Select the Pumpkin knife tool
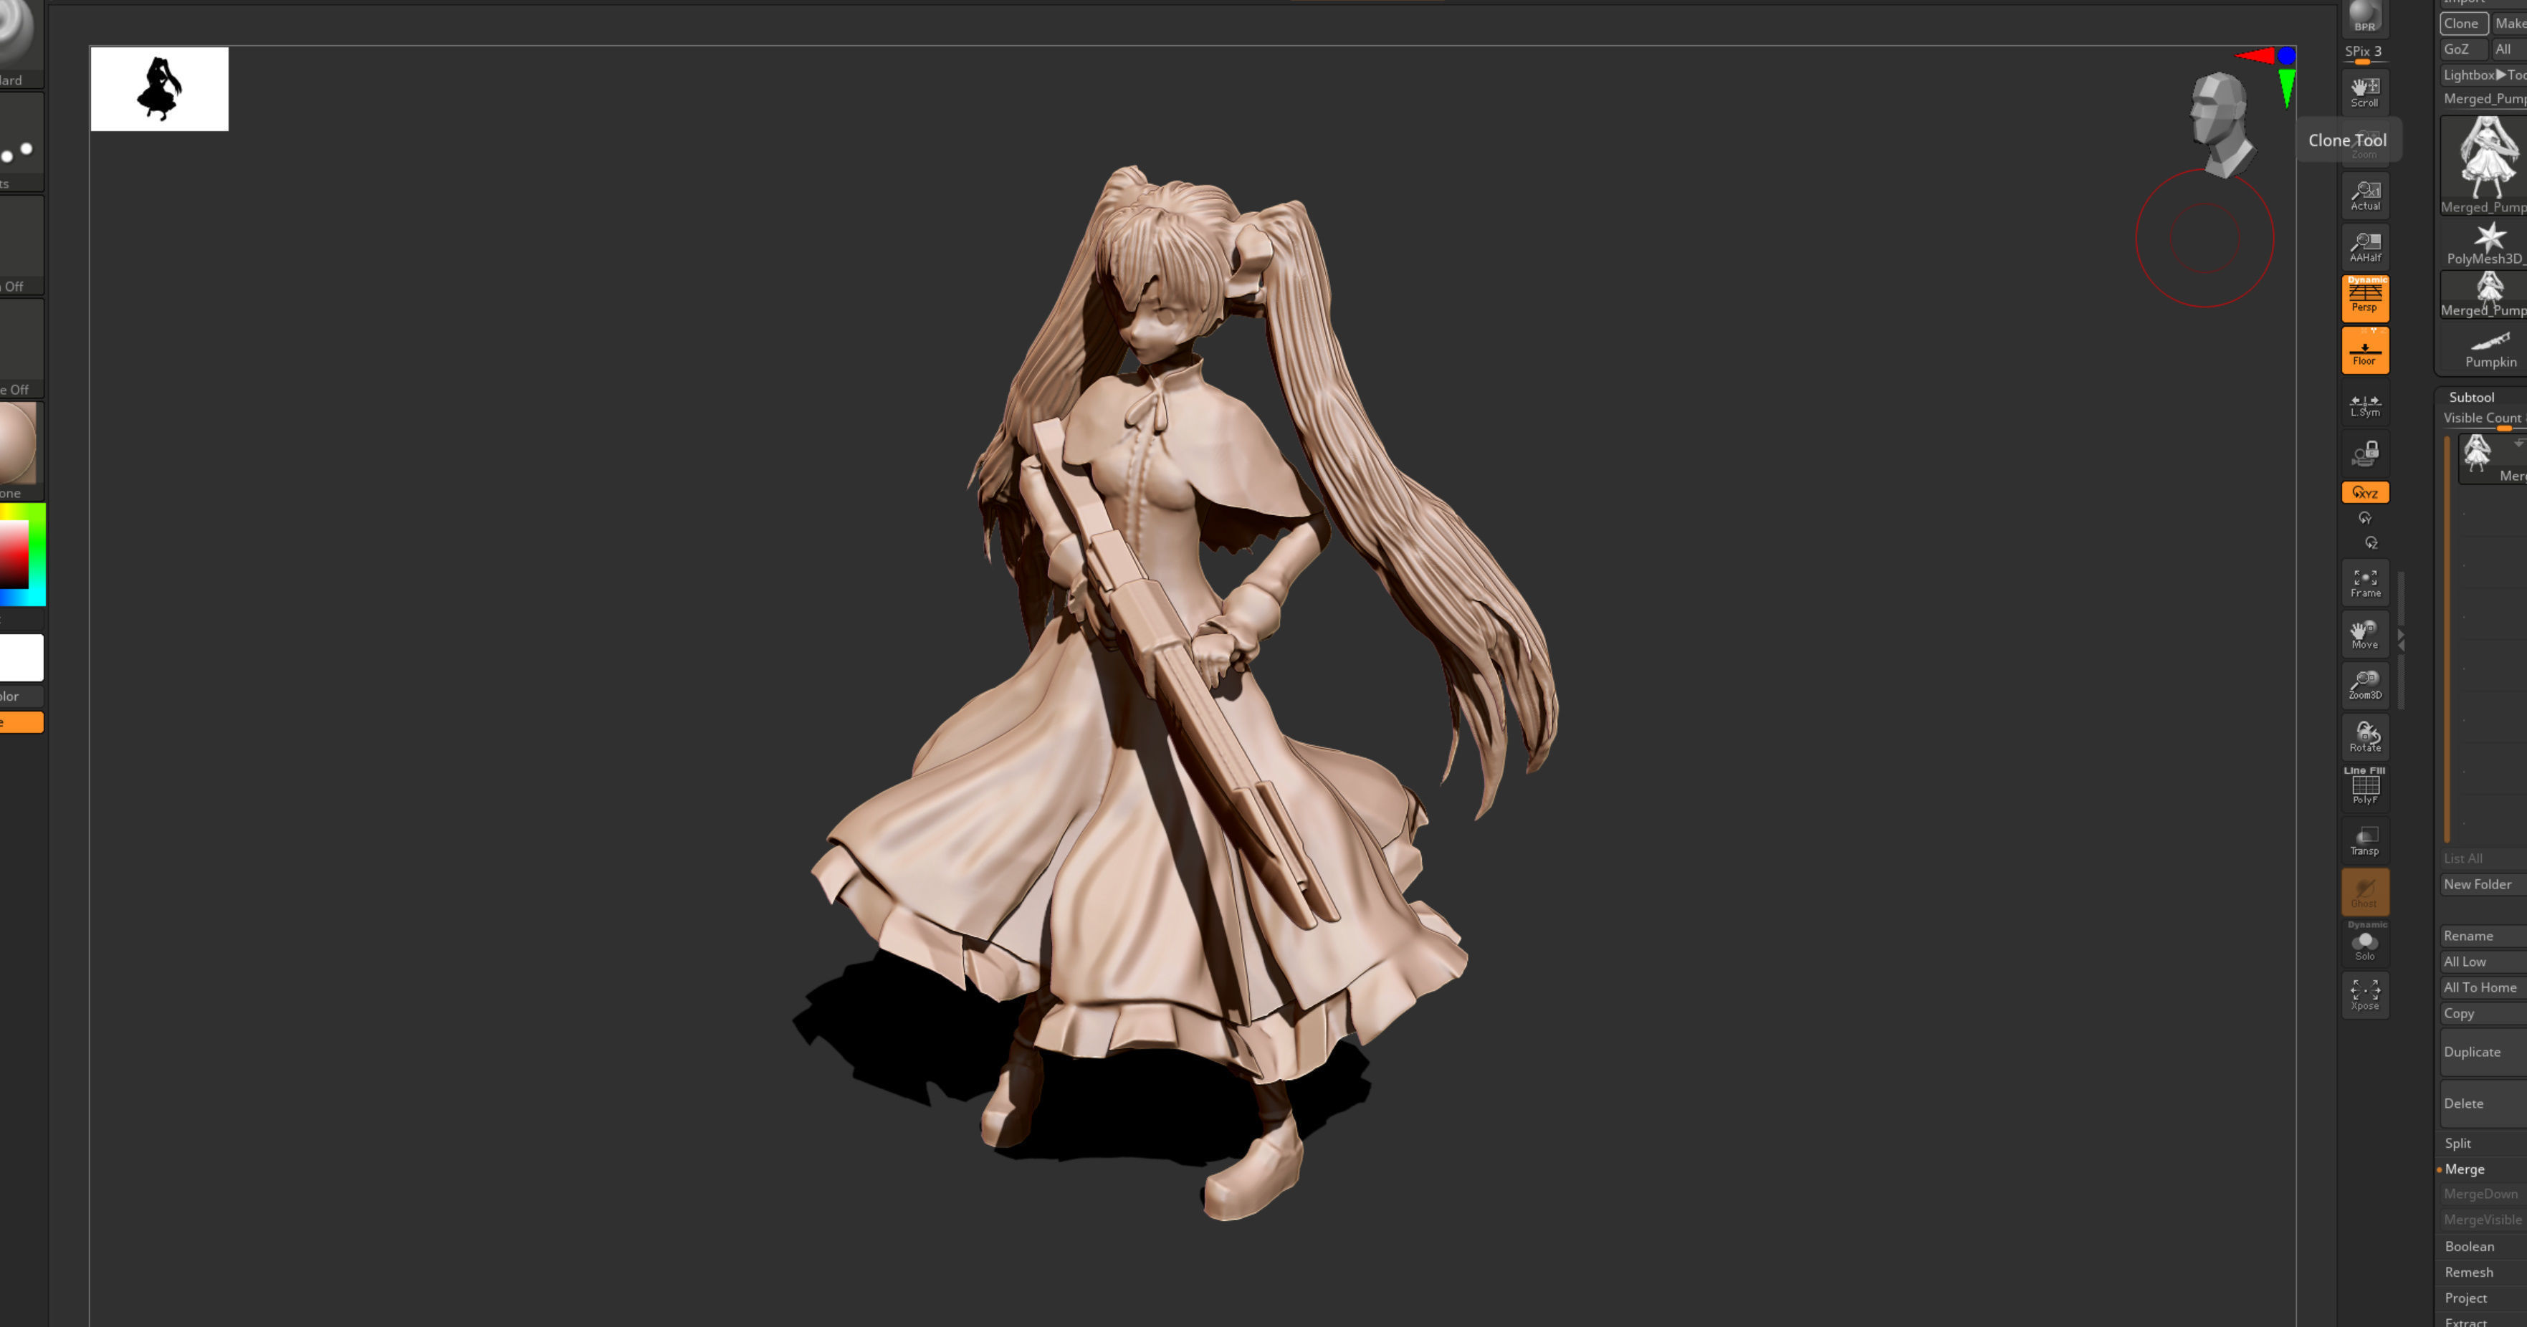Screen dimensions: 2527x1327 tap(2484, 348)
